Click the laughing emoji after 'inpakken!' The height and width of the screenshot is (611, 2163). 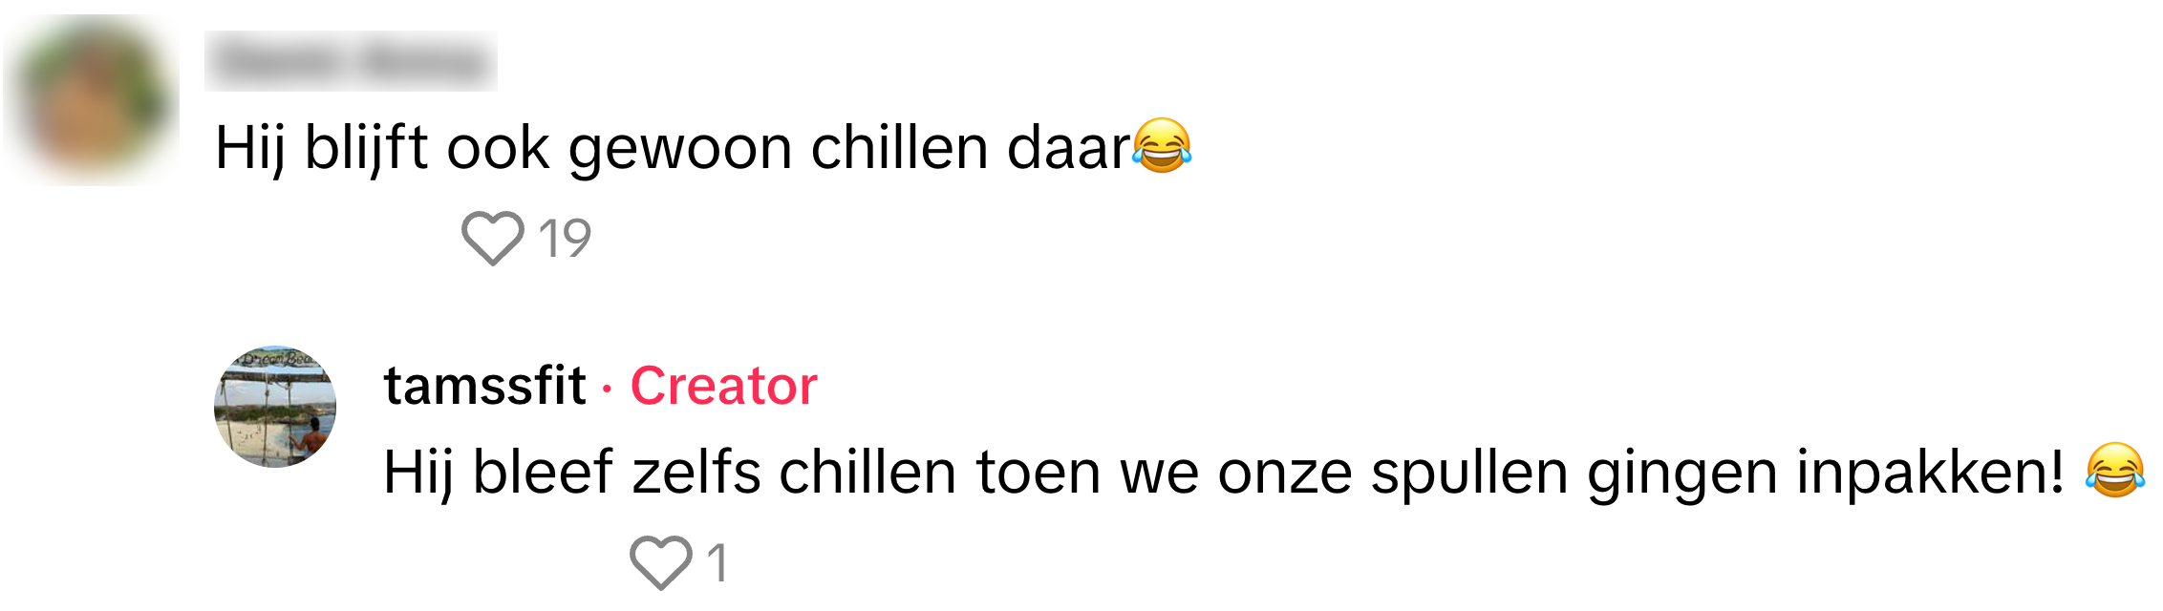[2114, 471]
